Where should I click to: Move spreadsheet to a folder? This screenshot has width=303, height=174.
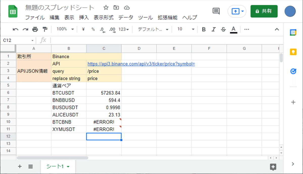[x=116, y=8]
